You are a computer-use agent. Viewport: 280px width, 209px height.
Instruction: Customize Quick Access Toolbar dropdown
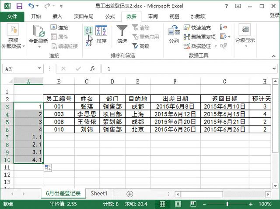coord(61,7)
